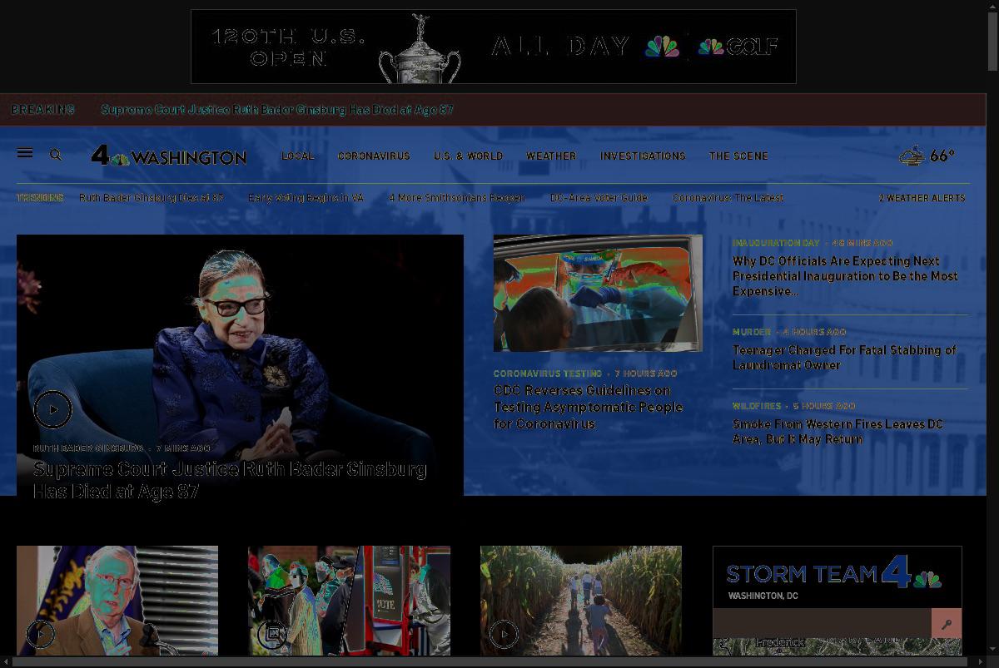The height and width of the screenshot is (668, 999).
Task: Open The Scene nav menu
Action: tap(738, 156)
